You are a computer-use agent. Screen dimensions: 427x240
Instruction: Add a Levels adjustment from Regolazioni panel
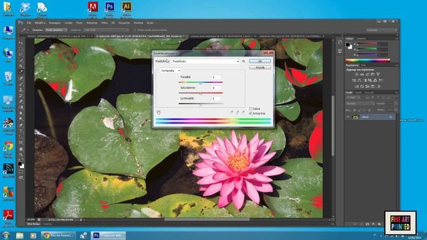[362, 74]
